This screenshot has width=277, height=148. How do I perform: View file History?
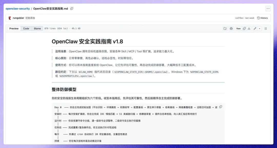coord(262,18)
